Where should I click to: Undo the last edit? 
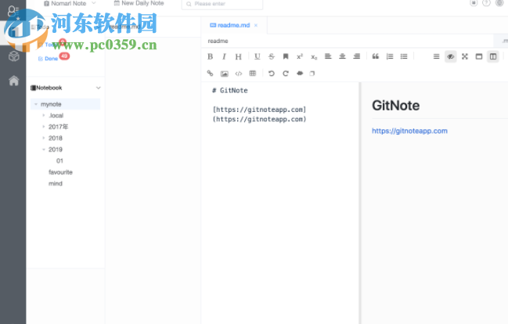click(x=272, y=74)
